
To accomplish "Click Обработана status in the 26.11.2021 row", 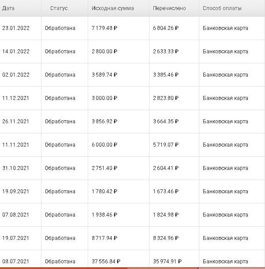I will 60,122.
